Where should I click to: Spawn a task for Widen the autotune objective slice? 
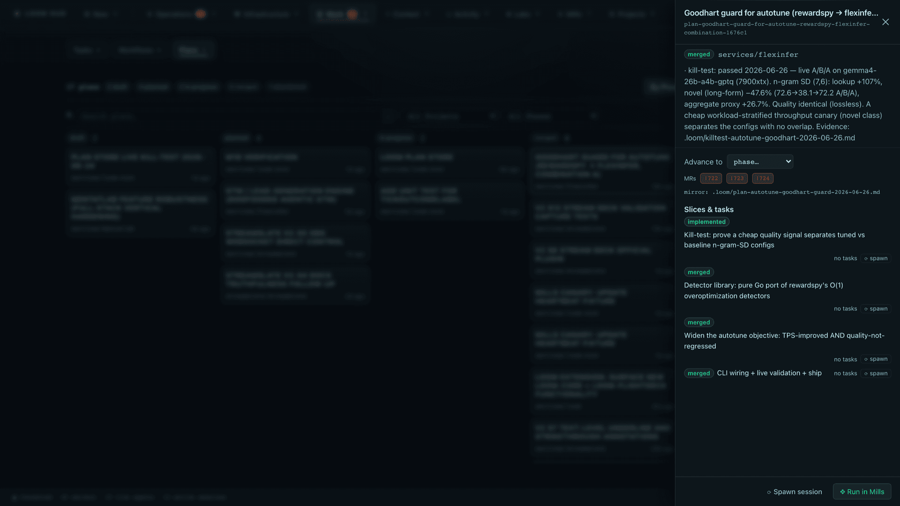(876, 359)
